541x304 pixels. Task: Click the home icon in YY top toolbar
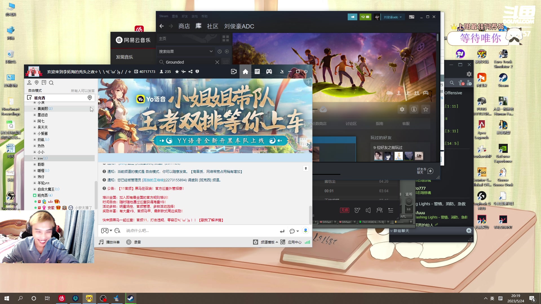pos(245,71)
